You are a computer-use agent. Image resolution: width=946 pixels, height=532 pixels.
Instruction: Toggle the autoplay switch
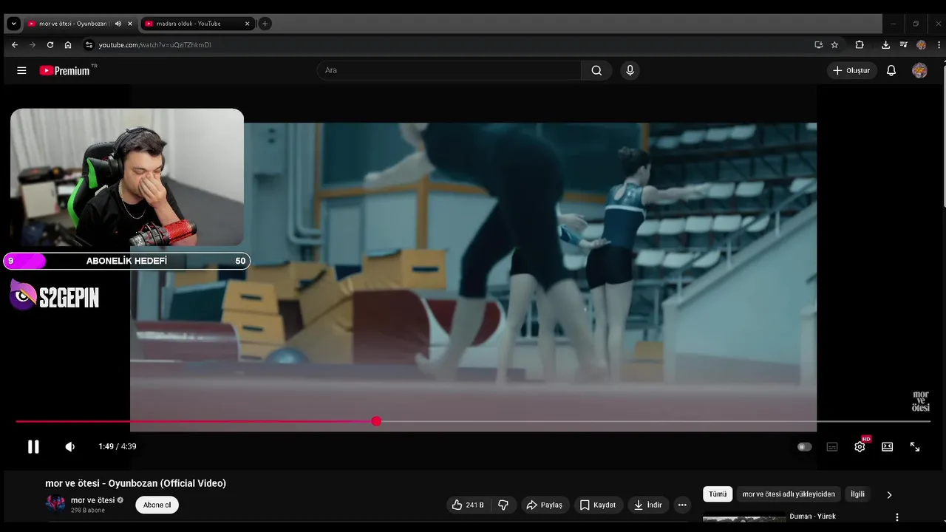[x=804, y=446]
